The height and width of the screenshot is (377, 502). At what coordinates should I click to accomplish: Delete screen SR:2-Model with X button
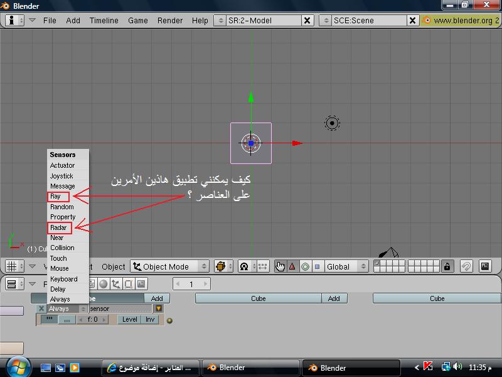(x=307, y=21)
